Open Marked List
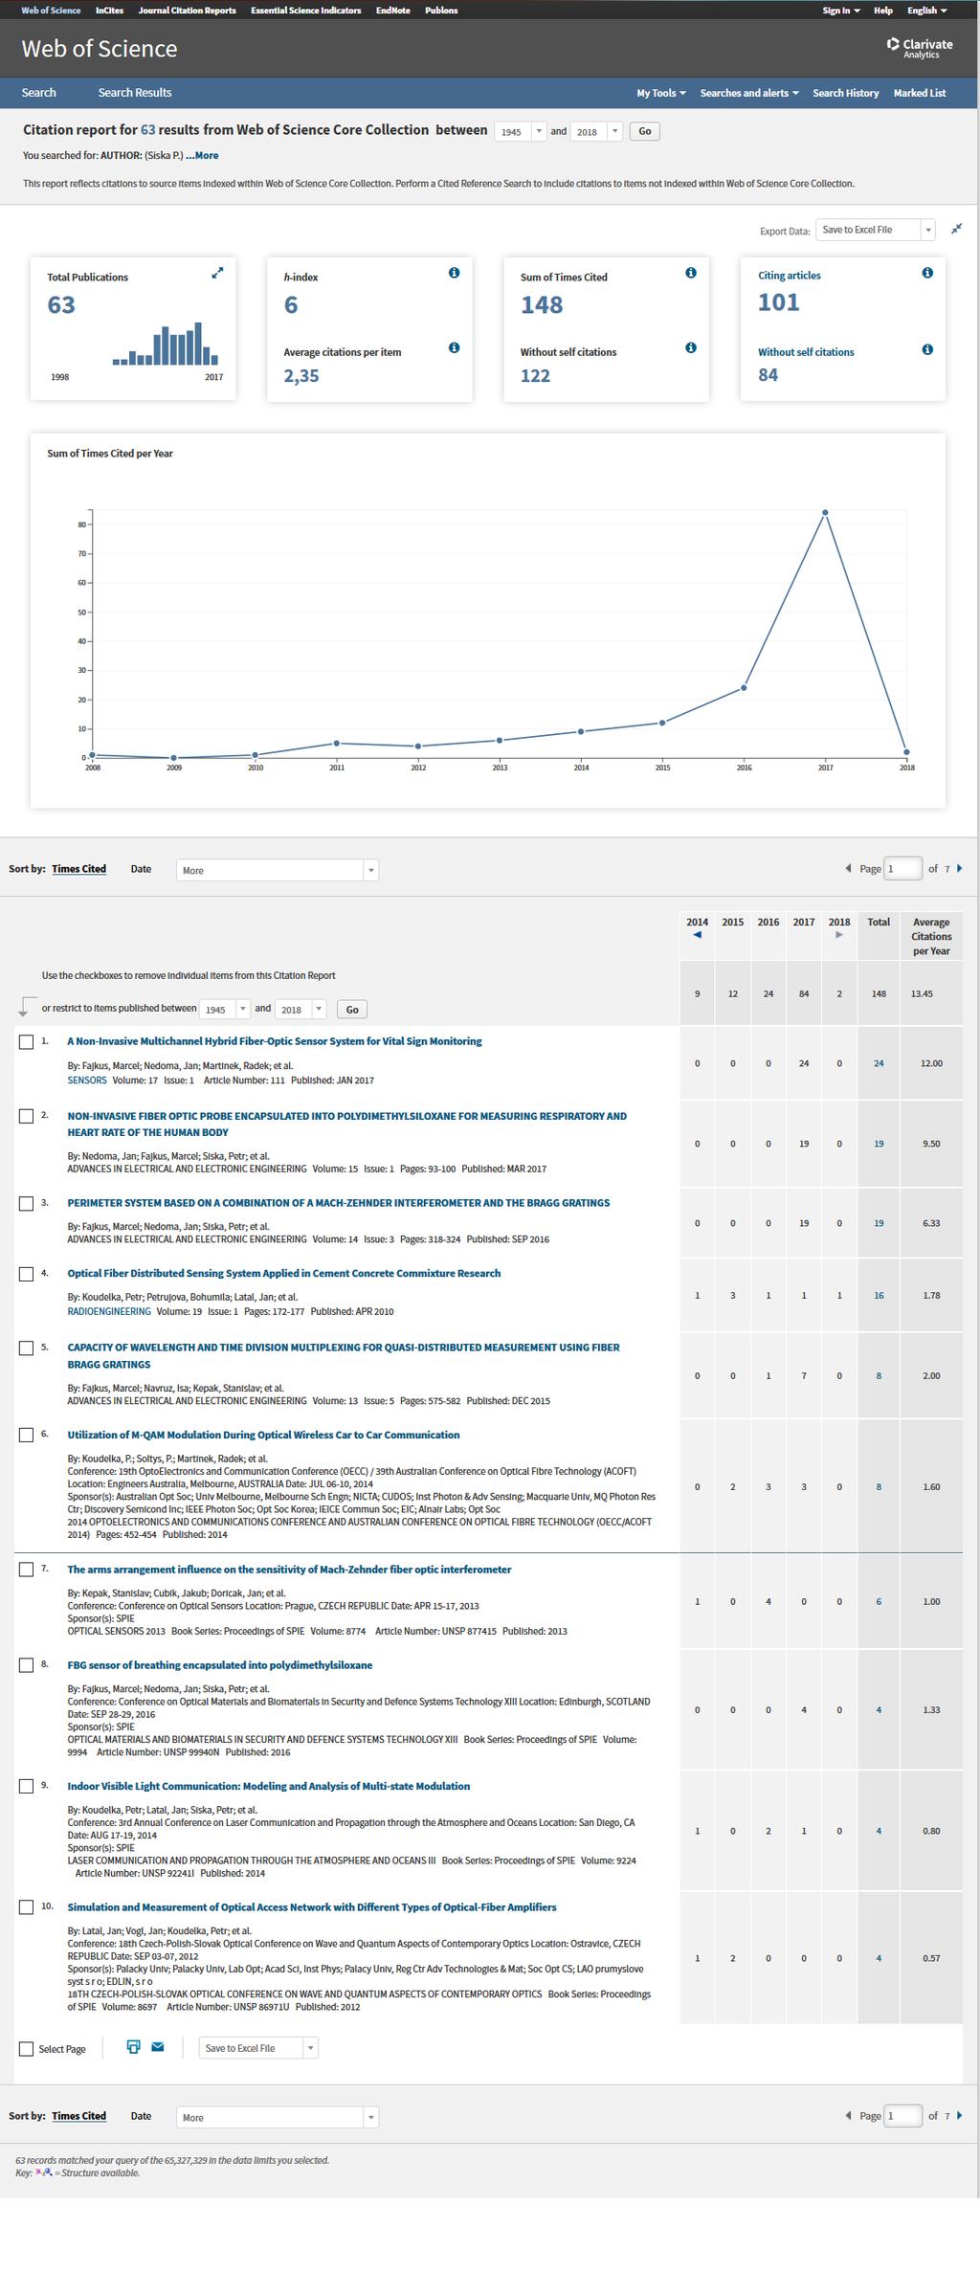 [x=920, y=93]
